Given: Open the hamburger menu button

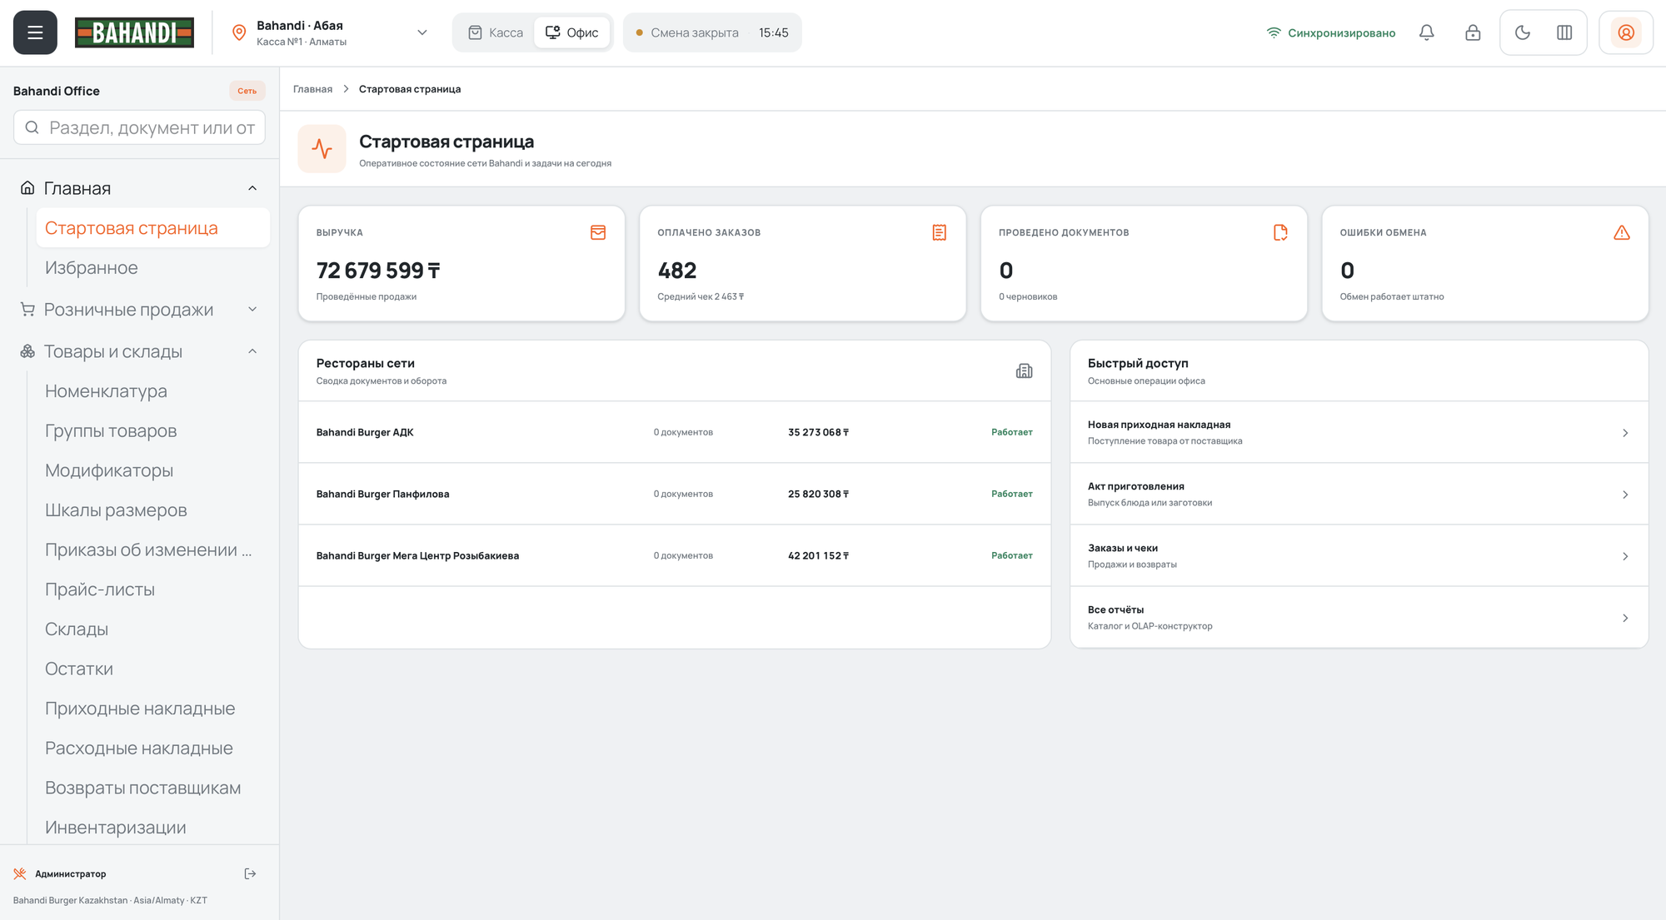Looking at the screenshot, I should 35,32.
